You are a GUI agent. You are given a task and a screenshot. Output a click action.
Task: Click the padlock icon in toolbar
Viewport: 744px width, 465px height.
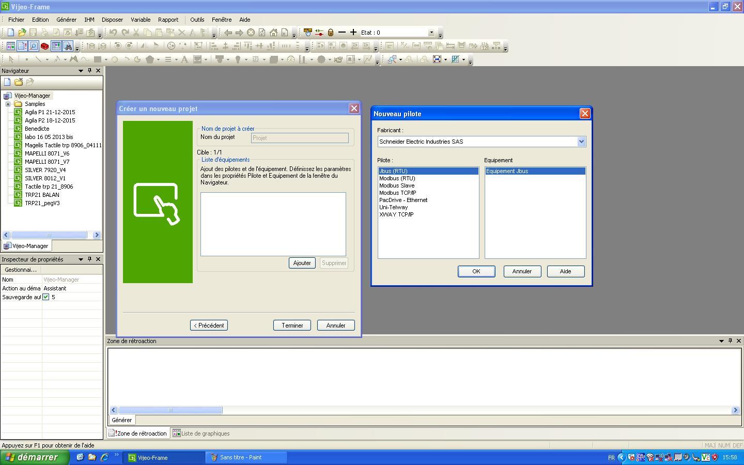click(331, 33)
